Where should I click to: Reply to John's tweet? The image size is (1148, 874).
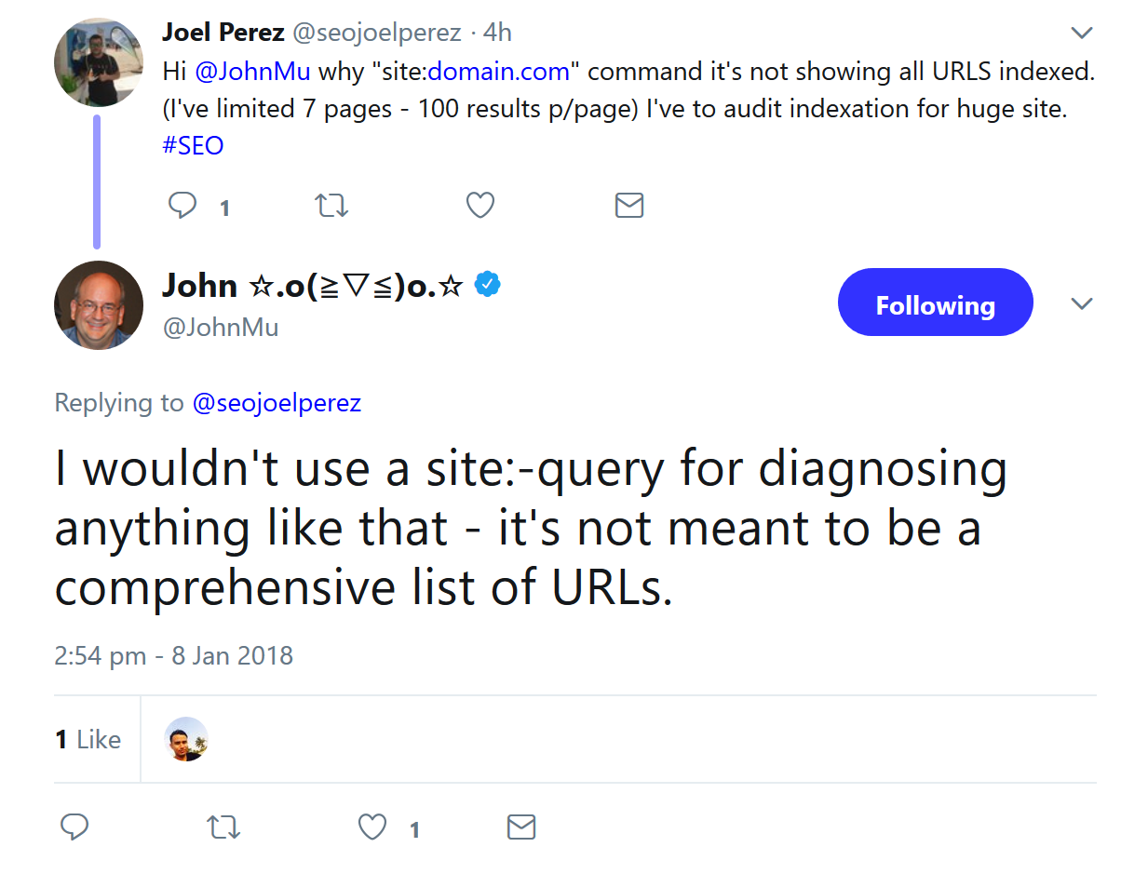74,827
